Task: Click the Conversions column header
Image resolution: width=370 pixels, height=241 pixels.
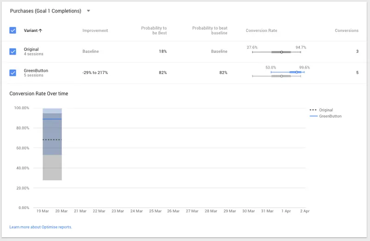Action: coord(346,31)
